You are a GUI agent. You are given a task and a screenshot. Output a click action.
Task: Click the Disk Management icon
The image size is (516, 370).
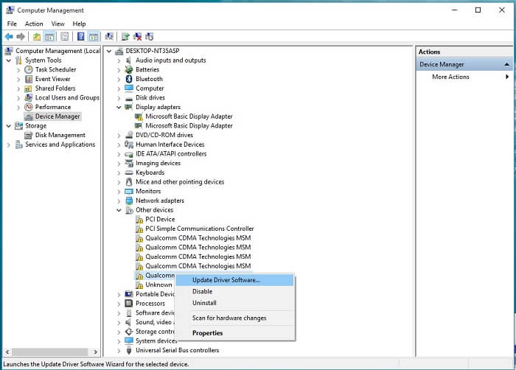[29, 135]
